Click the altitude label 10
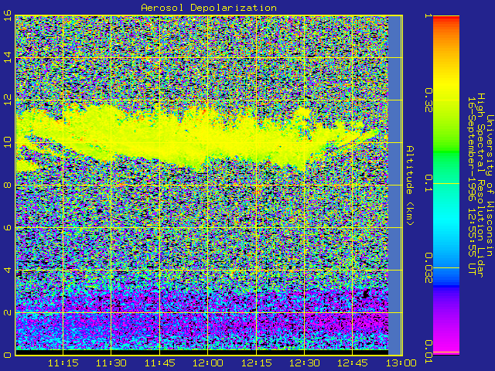 click(8, 142)
